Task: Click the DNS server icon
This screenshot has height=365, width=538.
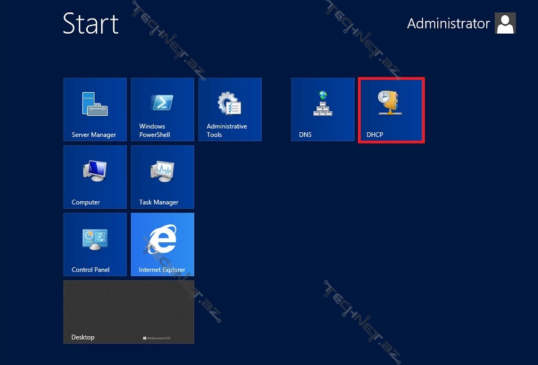Action: coord(322,103)
